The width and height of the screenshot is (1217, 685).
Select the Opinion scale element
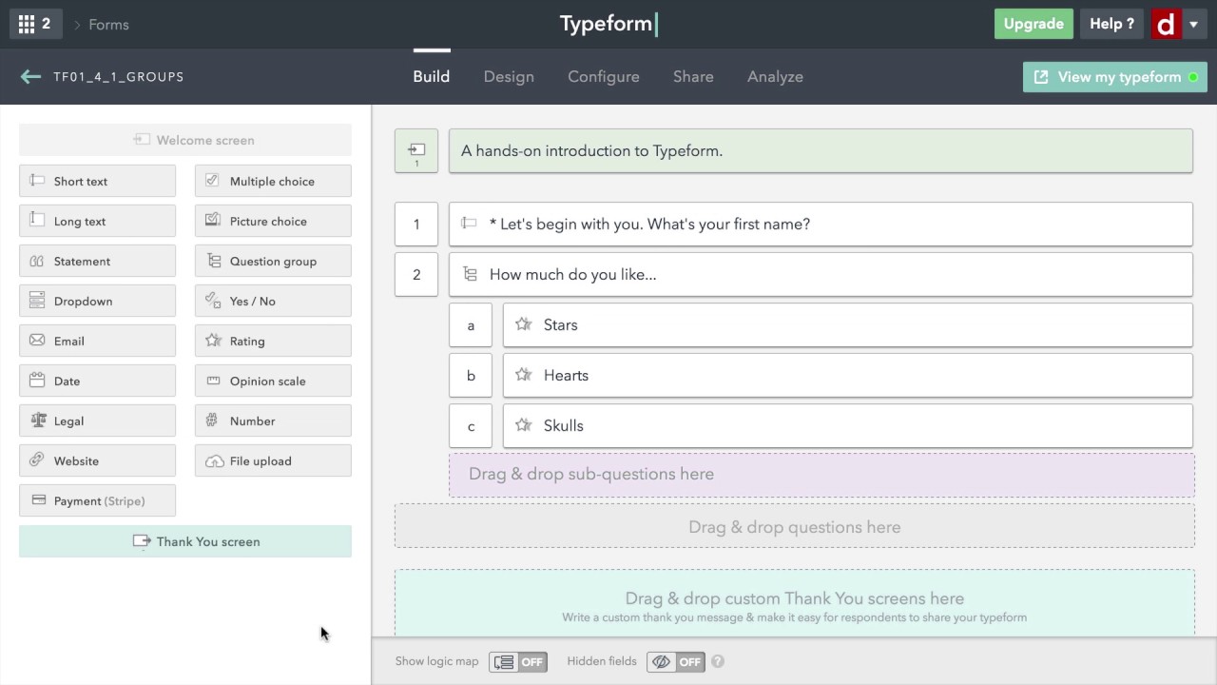pos(273,381)
